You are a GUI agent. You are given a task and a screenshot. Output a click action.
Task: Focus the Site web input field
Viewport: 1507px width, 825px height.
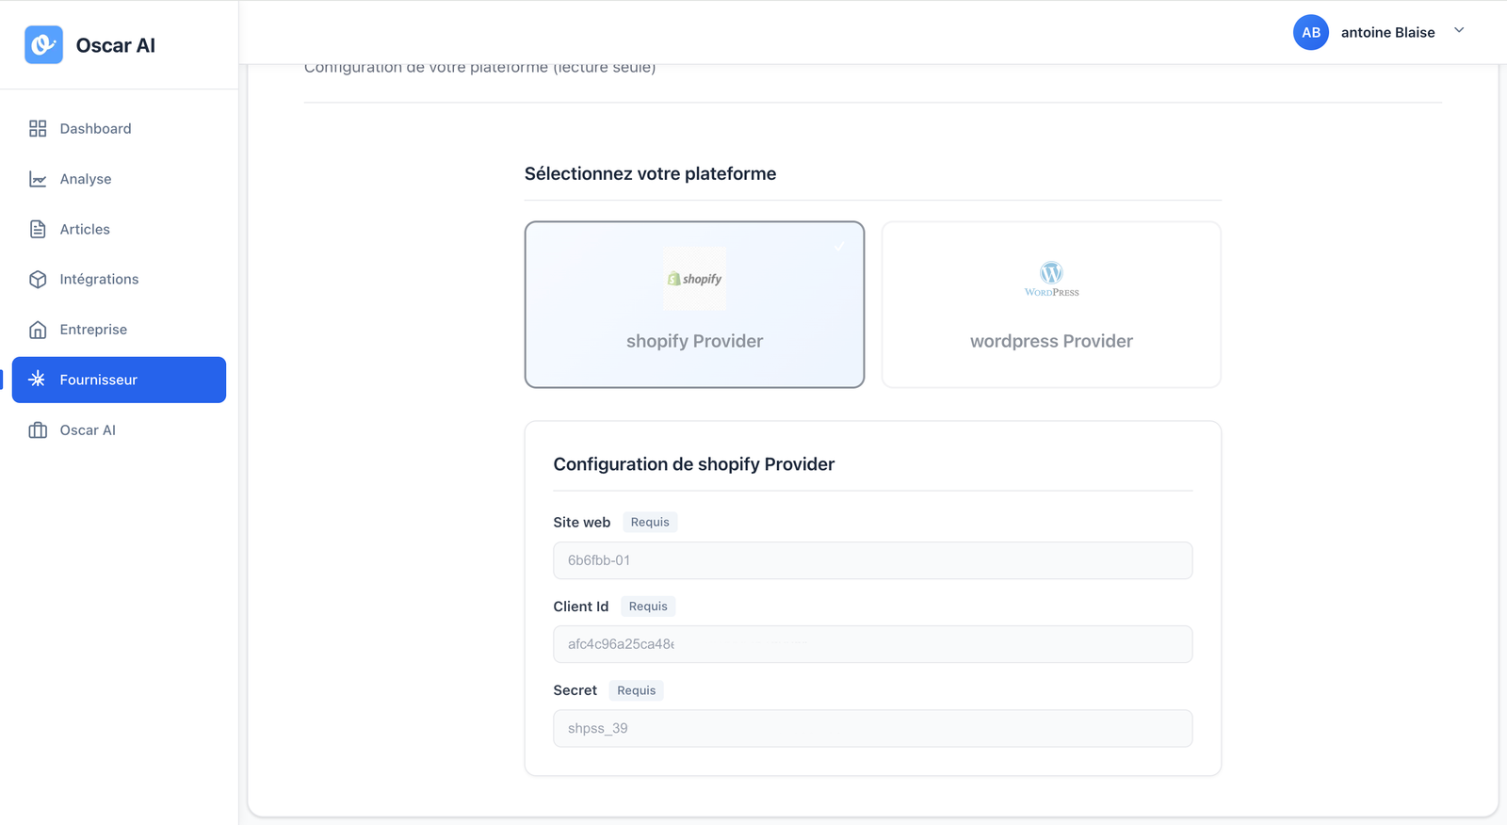pos(872,560)
